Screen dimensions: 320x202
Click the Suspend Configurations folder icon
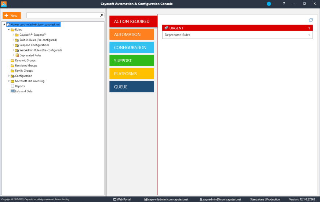[17, 45]
